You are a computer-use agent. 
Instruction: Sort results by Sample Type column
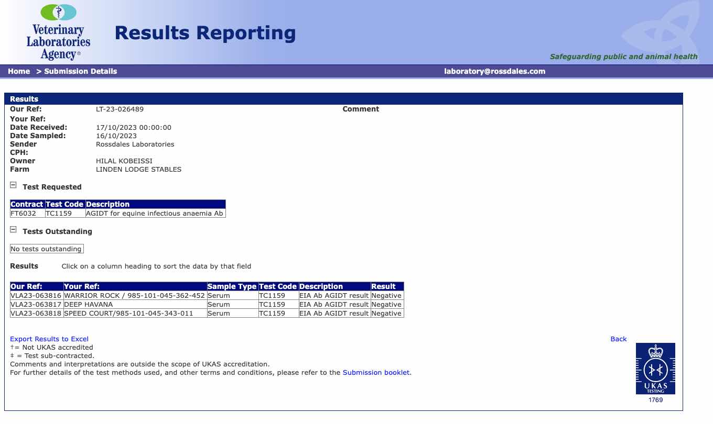[x=232, y=286]
